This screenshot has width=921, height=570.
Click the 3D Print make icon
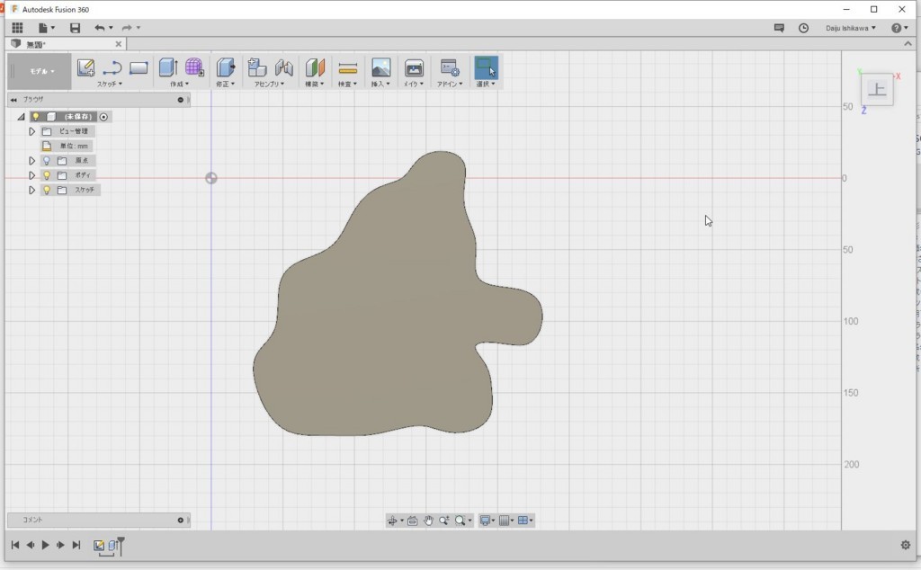tap(414, 67)
